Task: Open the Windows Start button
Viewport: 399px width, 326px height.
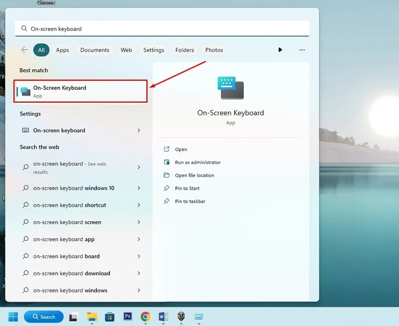Action: pyautogui.click(x=13, y=317)
